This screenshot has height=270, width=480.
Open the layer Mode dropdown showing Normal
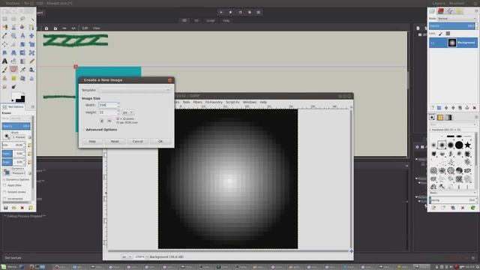tap(457, 19)
